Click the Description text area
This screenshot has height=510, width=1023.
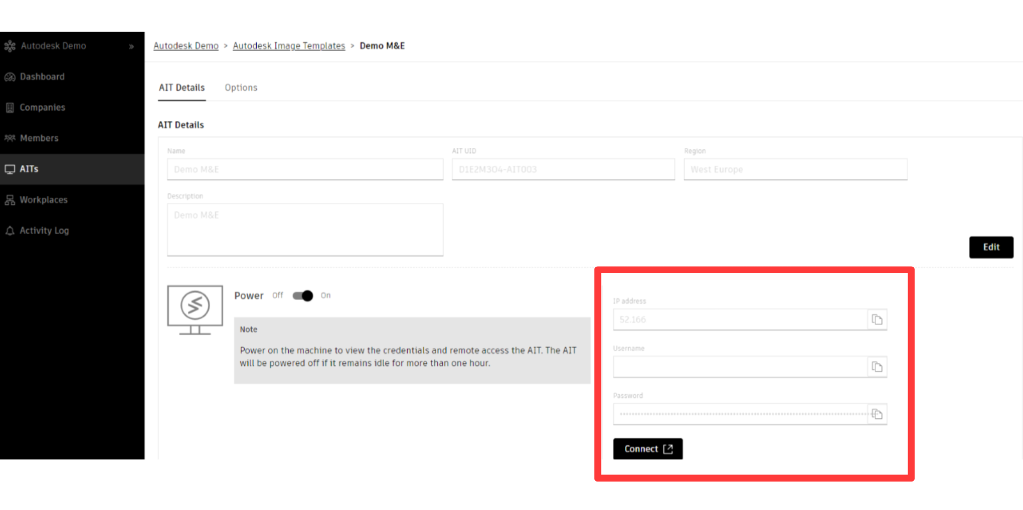tap(305, 230)
